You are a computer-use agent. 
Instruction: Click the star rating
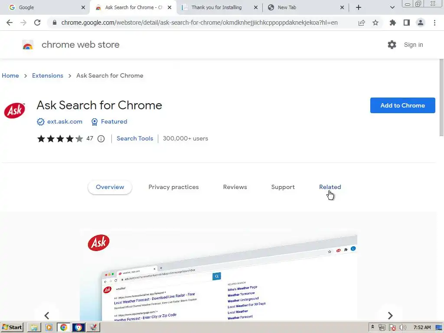pos(60,138)
